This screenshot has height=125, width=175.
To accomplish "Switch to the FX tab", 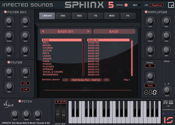I will (128, 16).
